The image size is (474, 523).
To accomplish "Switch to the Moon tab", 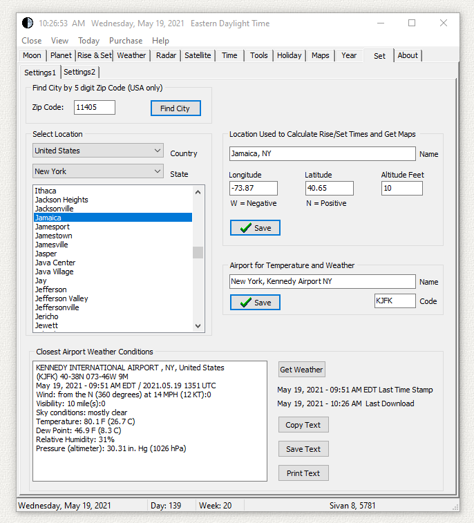I will point(32,55).
